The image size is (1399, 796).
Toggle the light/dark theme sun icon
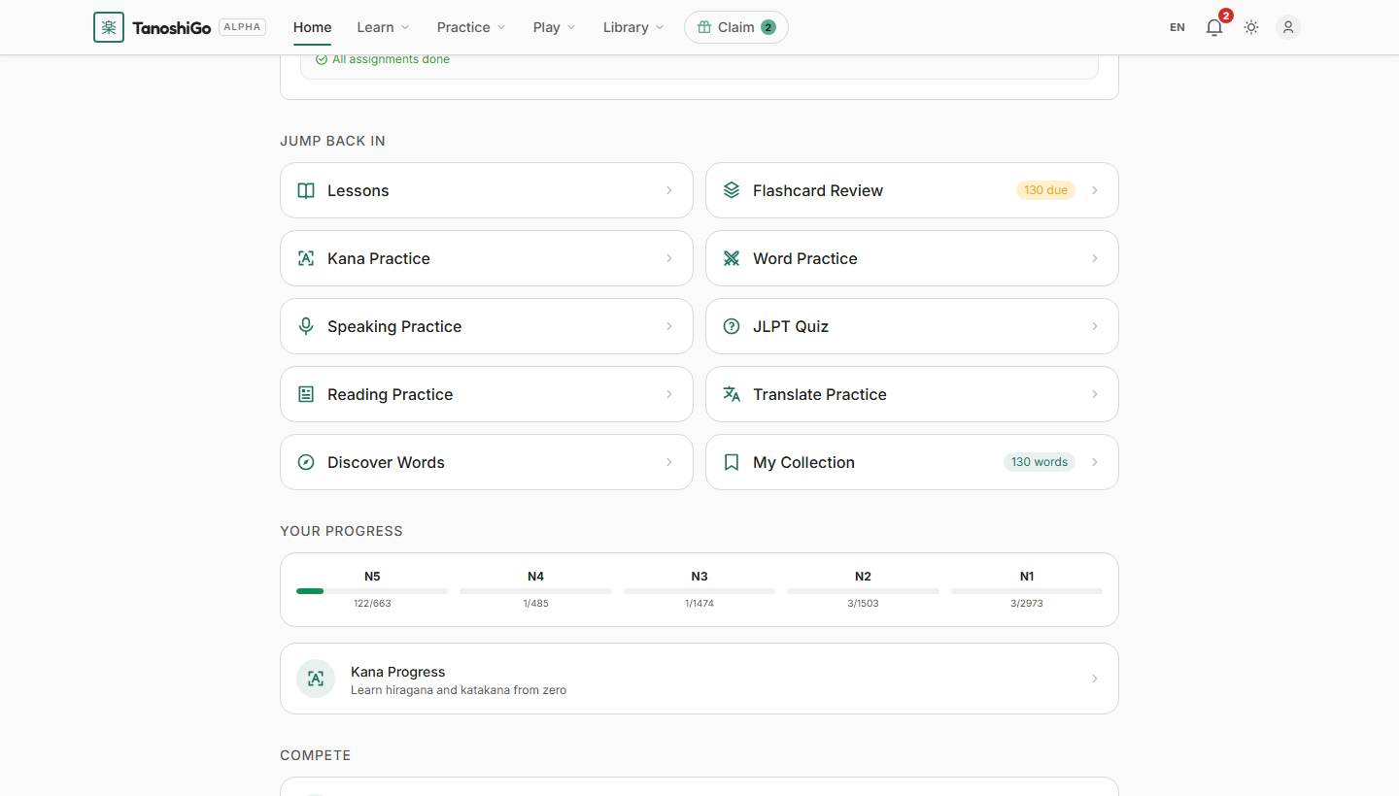(1251, 27)
